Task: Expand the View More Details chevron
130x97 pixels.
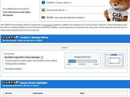Action: 22,69
